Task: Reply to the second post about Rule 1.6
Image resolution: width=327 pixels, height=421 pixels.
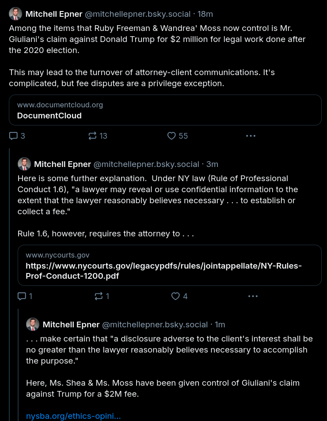Action: [22, 296]
